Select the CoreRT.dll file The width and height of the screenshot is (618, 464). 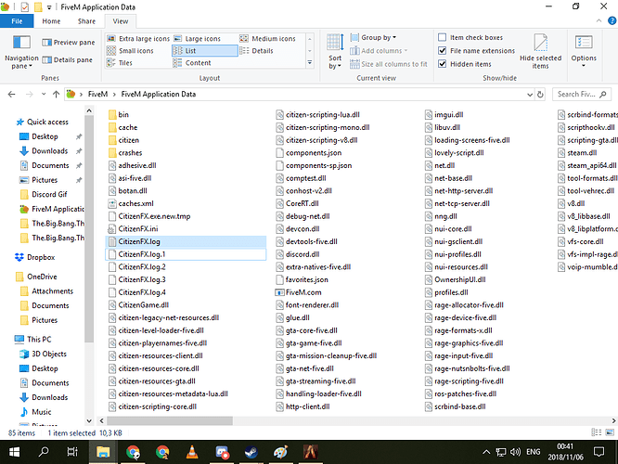click(x=297, y=203)
